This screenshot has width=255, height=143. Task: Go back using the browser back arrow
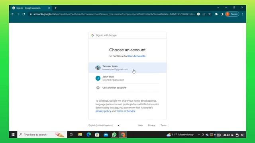tap(13, 14)
